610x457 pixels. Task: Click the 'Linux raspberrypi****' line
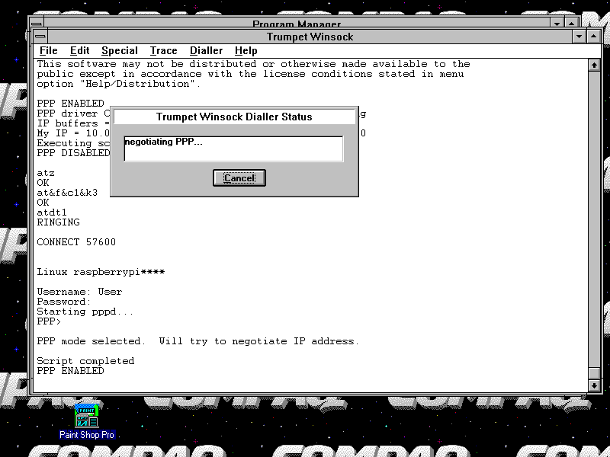click(x=101, y=272)
